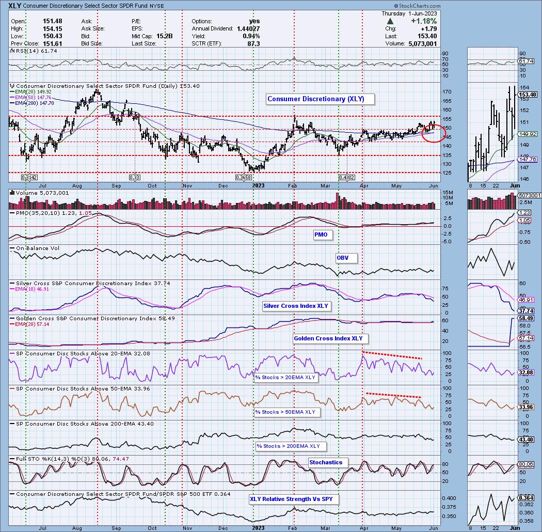
Task: Click 'XLY Relative Strength Vs SPY' annotation
Action: tap(293, 499)
